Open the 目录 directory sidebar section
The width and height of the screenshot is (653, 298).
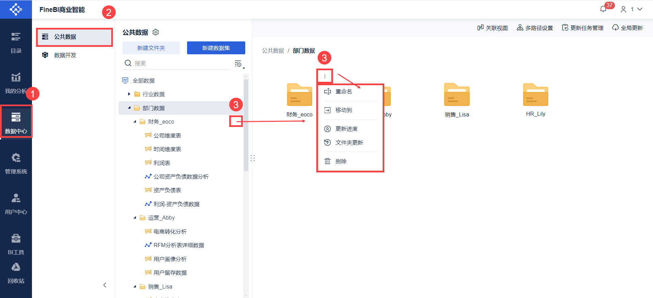click(x=16, y=43)
